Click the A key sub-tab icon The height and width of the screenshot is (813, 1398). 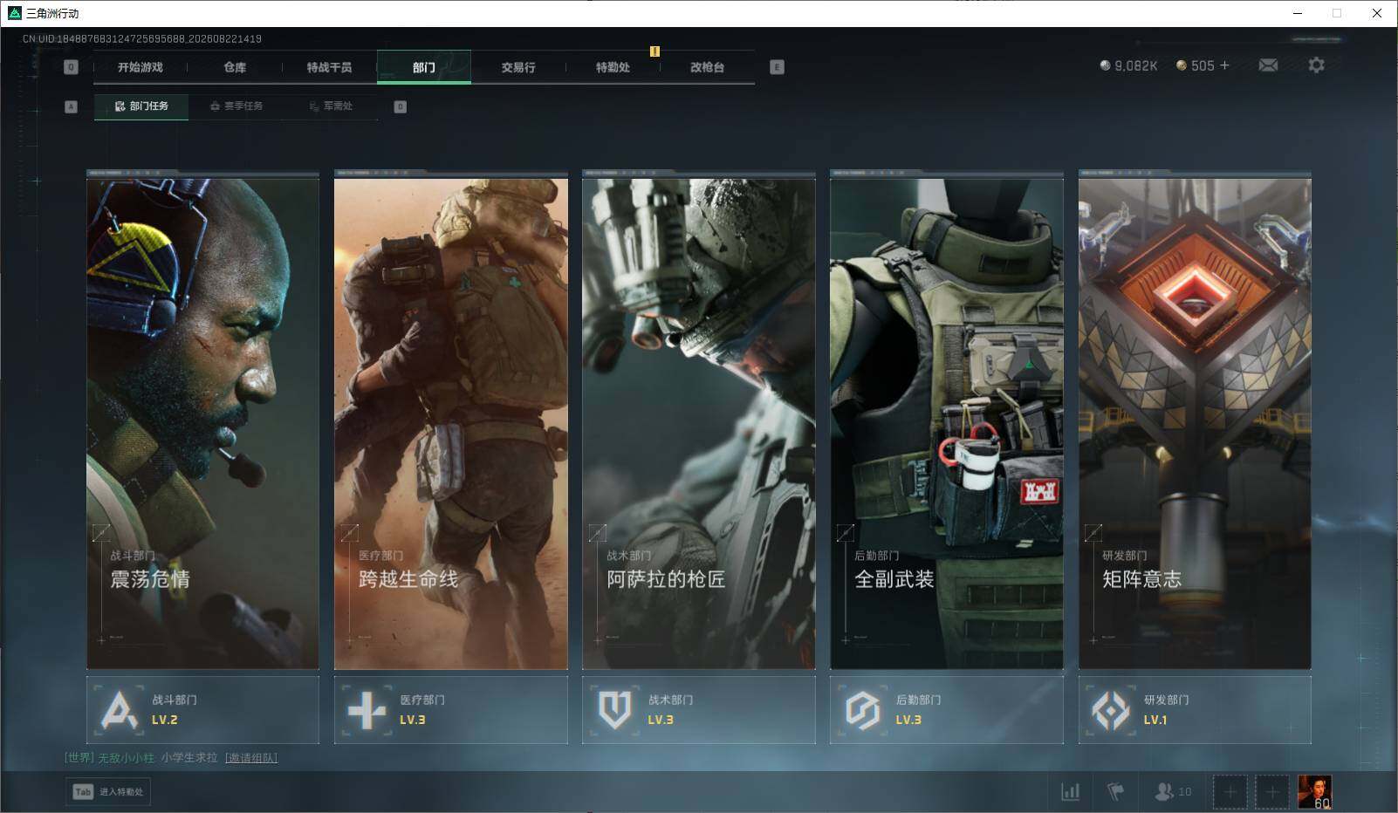[72, 106]
